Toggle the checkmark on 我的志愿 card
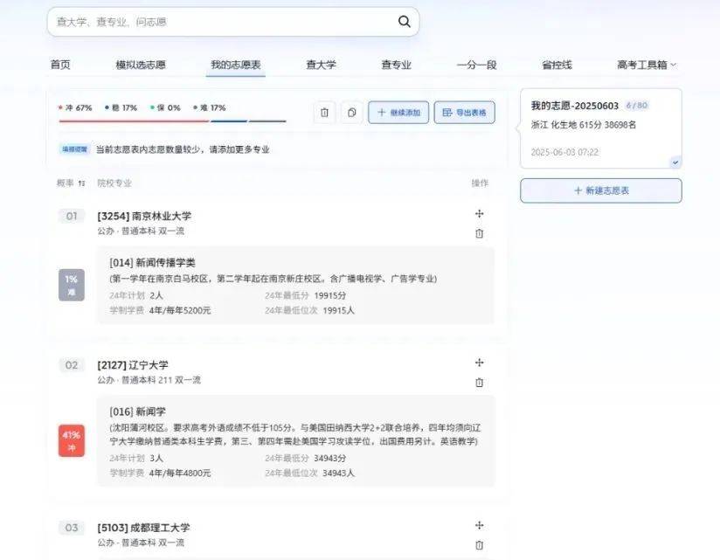Screen dimensions: 720x560 pos(675,162)
